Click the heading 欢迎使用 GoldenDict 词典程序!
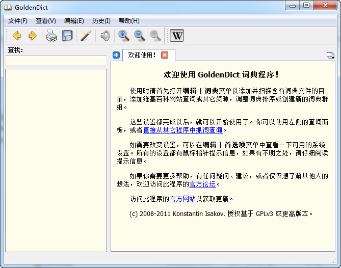The height and width of the screenshot is (268, 341). pos(221,75)
